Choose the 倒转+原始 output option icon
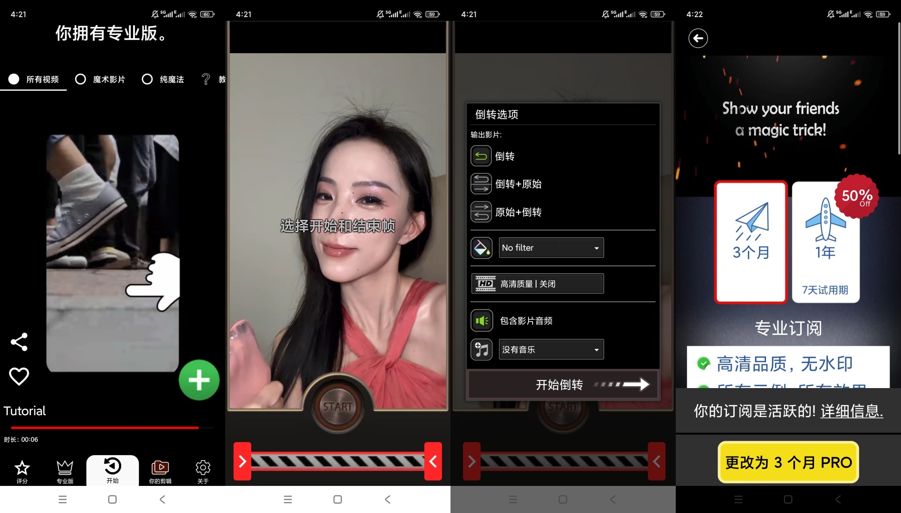The image size is (901, 513). pos(481,184)
